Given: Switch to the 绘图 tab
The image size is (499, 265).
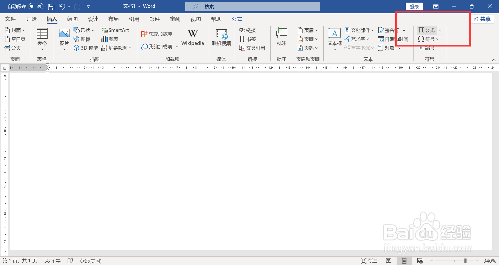Looking at the screenshot, I should (x=73, y=19).
